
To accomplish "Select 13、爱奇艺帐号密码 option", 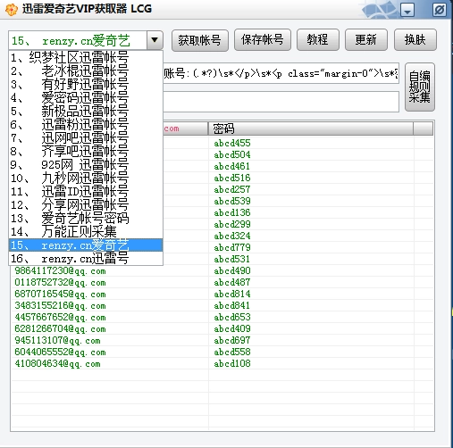I will coord(86,219).
